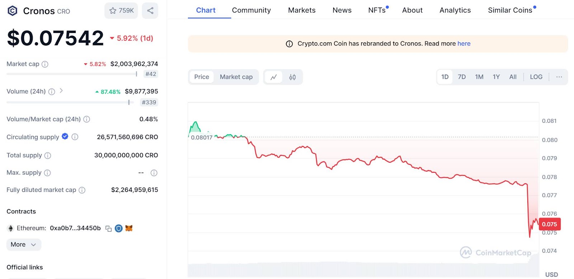Show Max. supply label info icon
The image size is (574, 279).
click(47, 173)
